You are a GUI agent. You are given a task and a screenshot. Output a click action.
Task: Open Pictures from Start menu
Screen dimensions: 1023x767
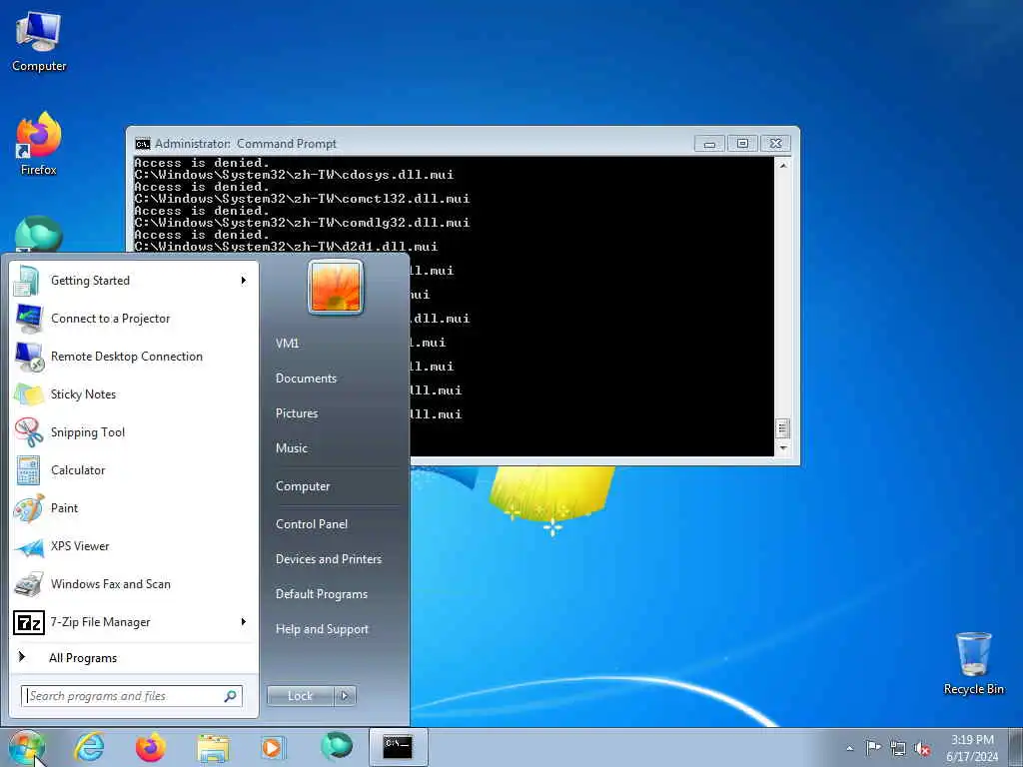pos(297,413)
